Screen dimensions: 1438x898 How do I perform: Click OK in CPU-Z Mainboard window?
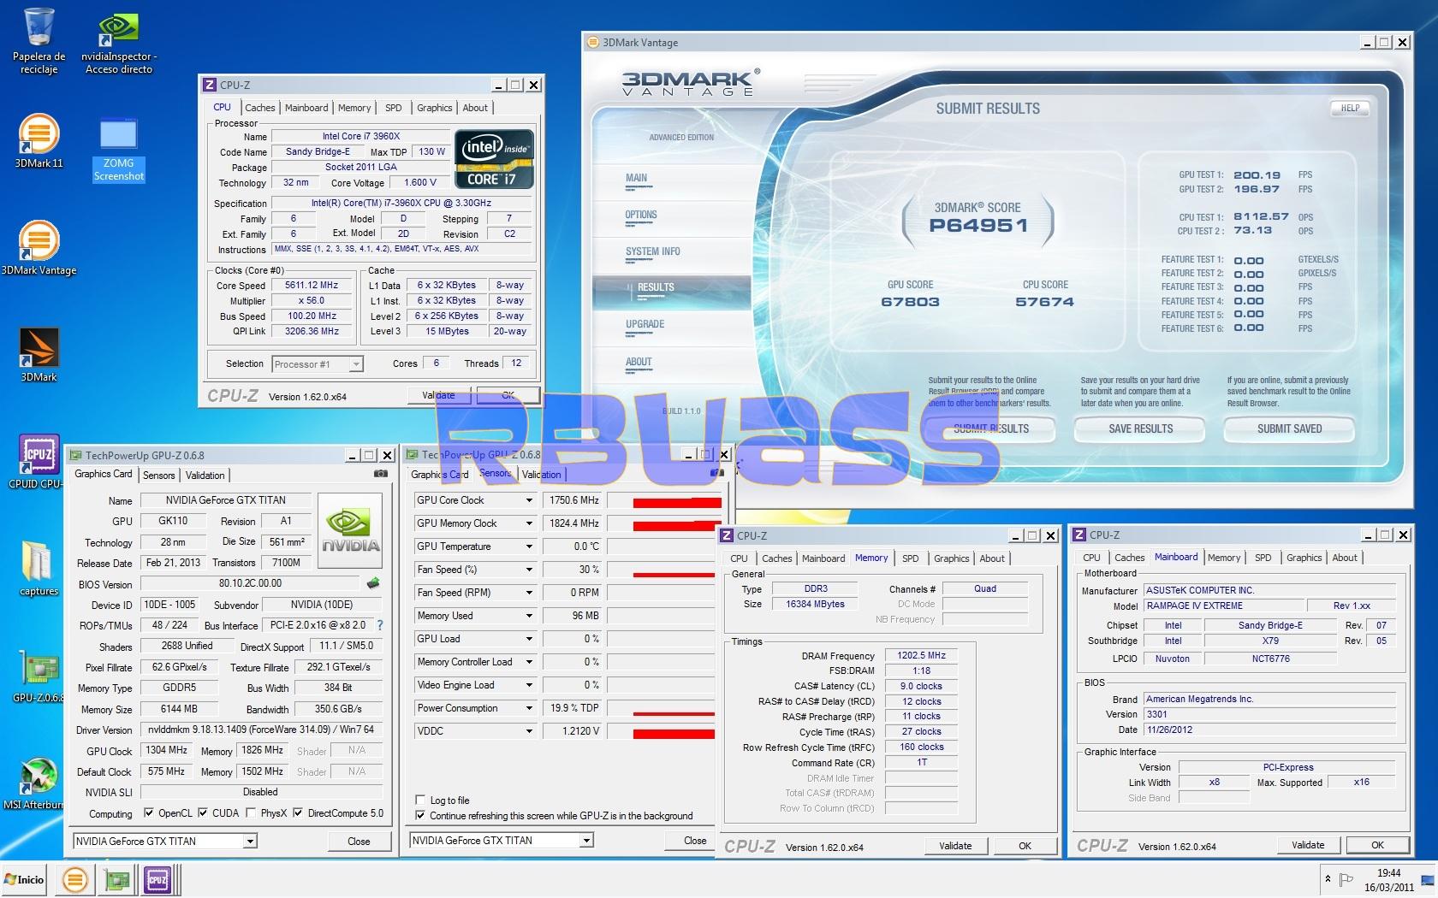pyautogui.click(x=1377, y=845)
